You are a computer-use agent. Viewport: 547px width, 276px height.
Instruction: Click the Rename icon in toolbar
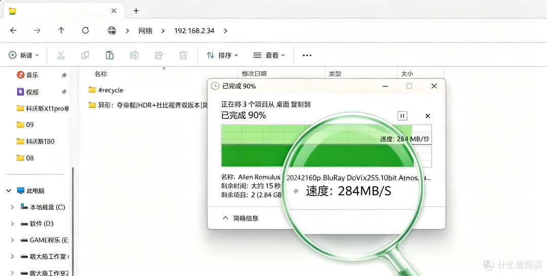pos(134,55)
